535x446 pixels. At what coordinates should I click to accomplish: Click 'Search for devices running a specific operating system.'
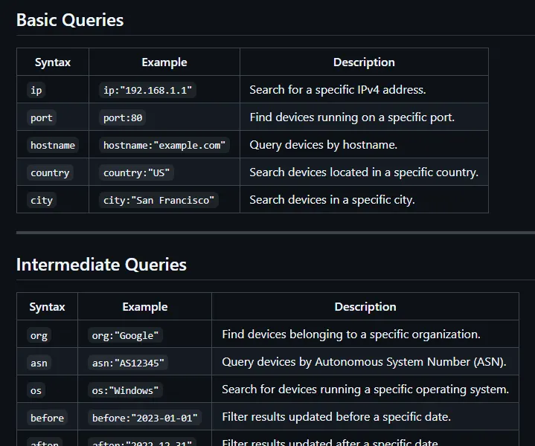365,390
